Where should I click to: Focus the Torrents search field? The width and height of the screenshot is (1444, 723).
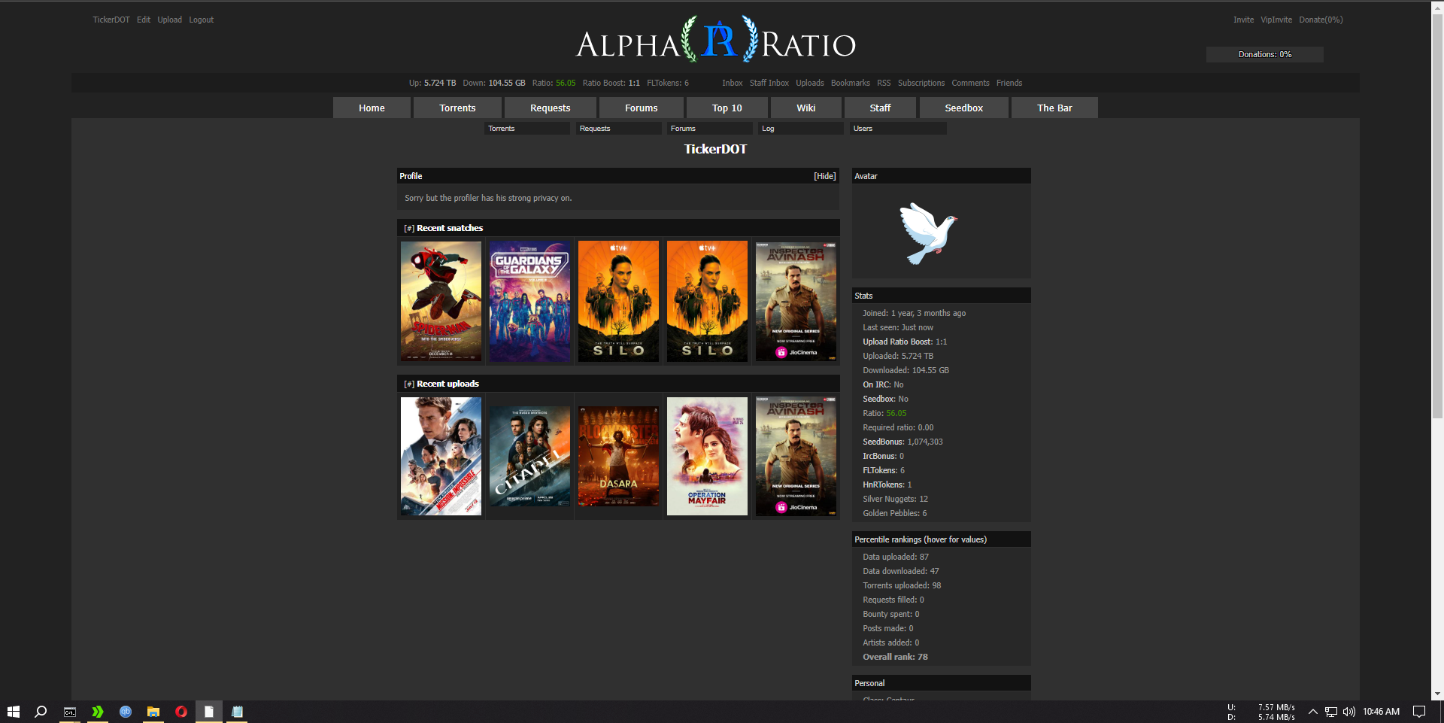tap(527, 129)
